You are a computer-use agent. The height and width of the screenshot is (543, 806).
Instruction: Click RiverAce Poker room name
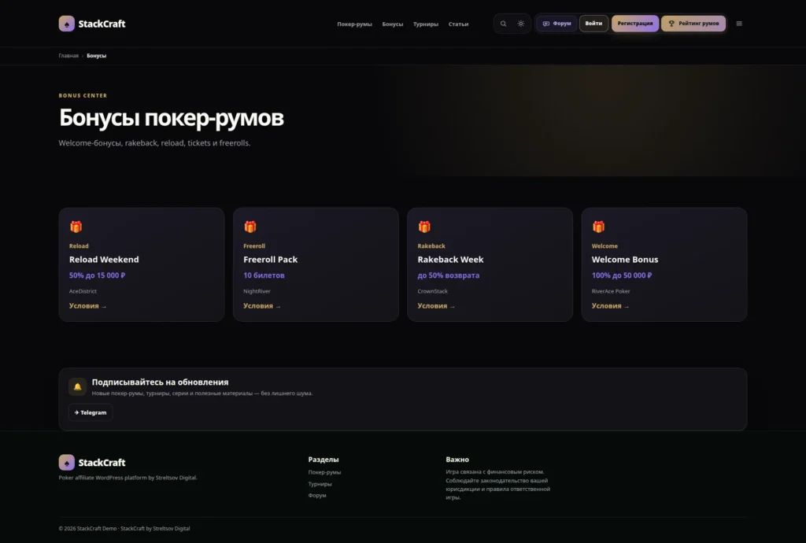click(x=611, y=291)
